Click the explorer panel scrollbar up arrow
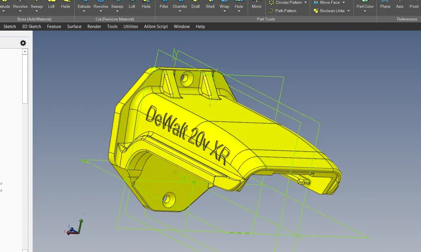421x252 pixels. [x=25, y=52]
